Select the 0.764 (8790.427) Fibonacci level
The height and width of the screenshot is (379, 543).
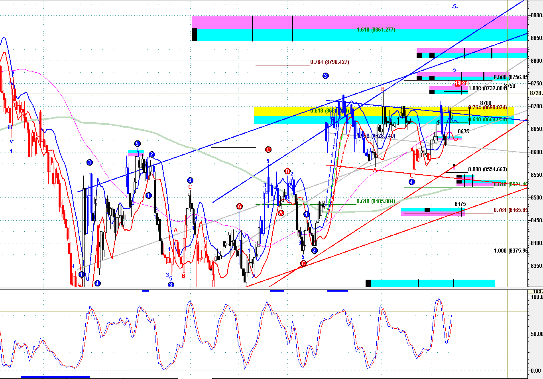(329, 62)
